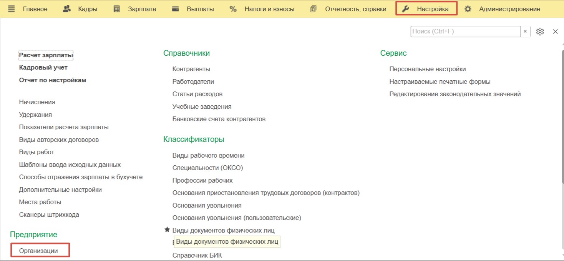This screenshot has height=261, width=564.
Task: Toggle favorite star for Виды документов физических лиц
Action: click(167, 230)
